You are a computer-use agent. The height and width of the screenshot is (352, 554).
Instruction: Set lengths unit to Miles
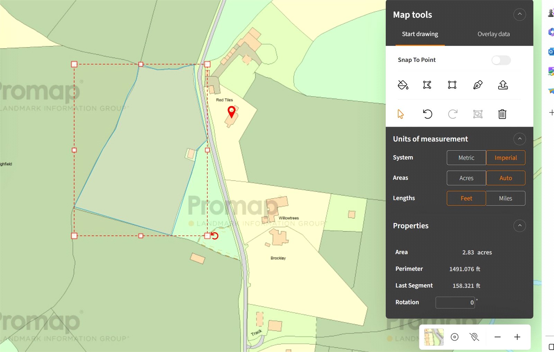tap(505, 198)
